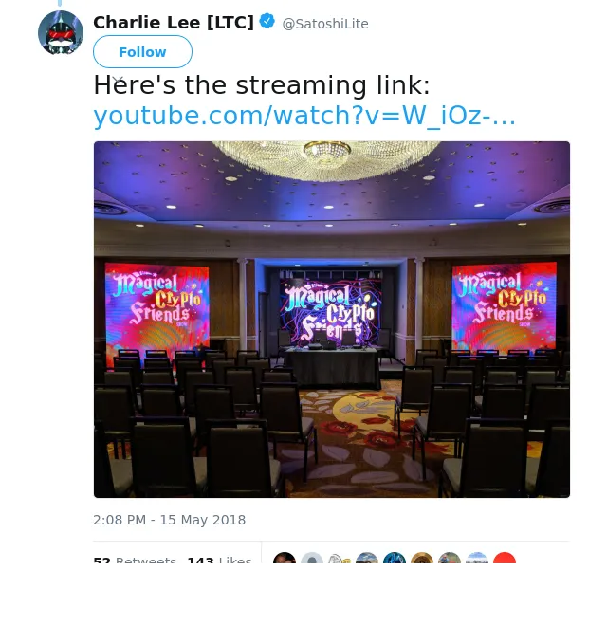Open the first liker's dark avatar
607x644 pixels.
[285, 558]
